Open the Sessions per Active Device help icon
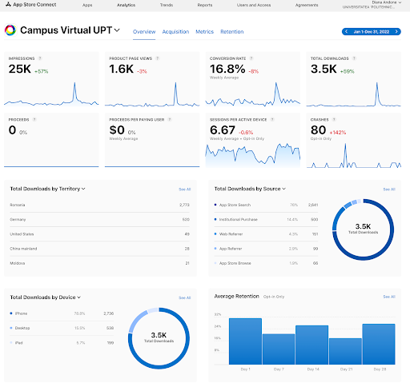The image size is (410, 387). coord(272,120)
